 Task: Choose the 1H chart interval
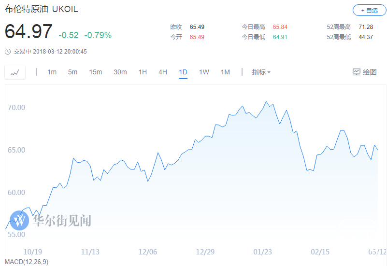[143, 72]
